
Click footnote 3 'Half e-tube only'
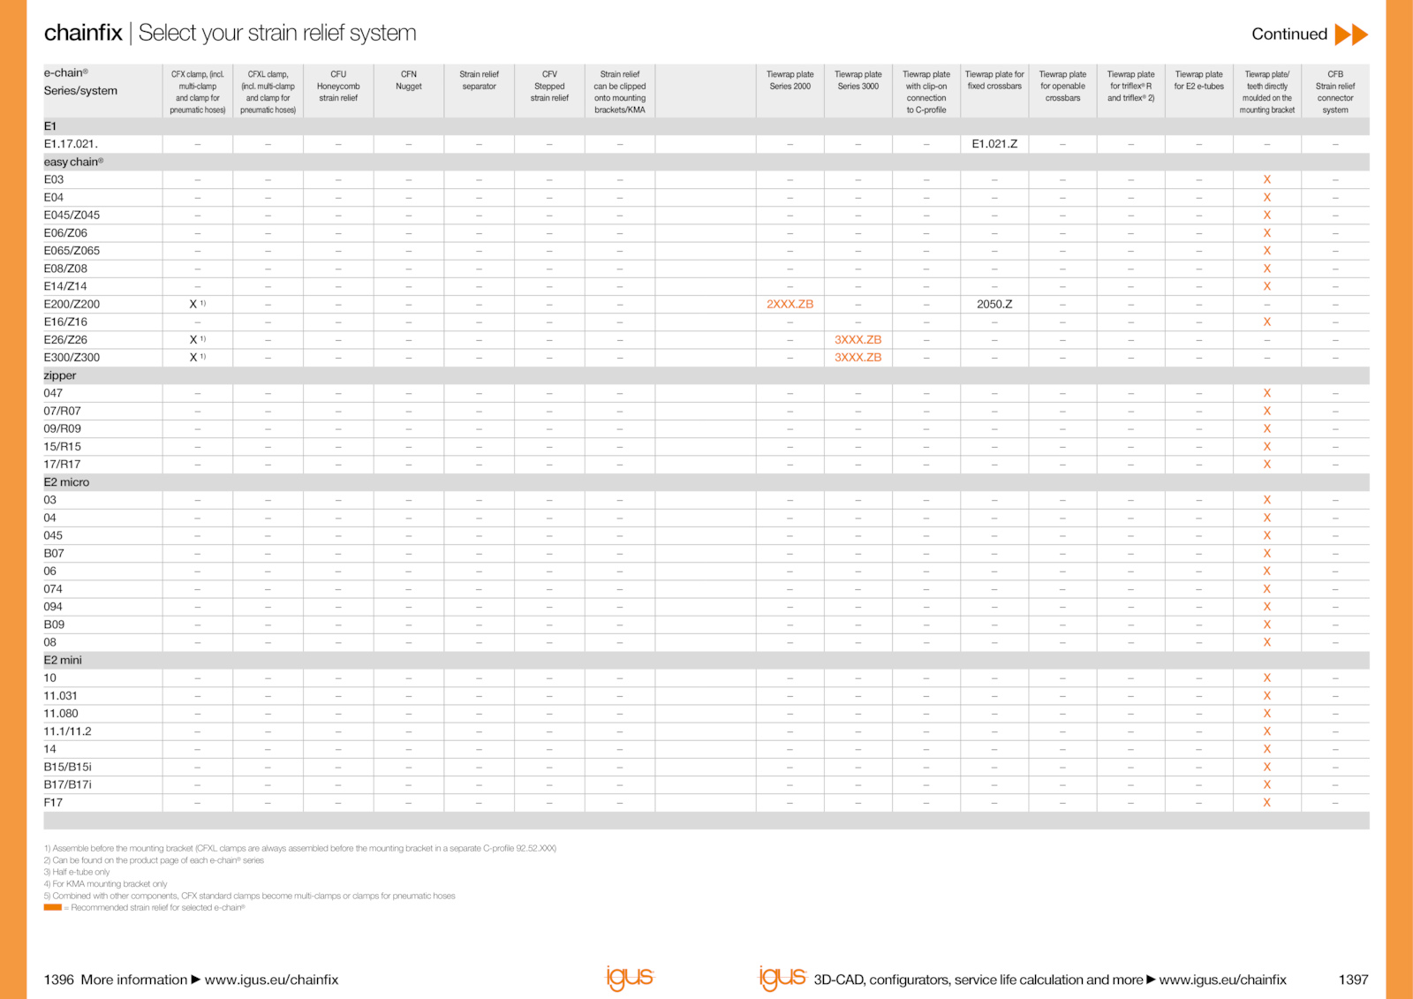click(77, 872)
